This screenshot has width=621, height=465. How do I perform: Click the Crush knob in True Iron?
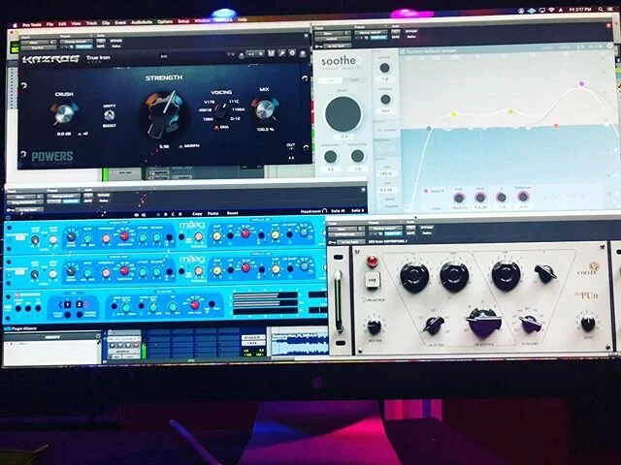click(x=64, y=113)
